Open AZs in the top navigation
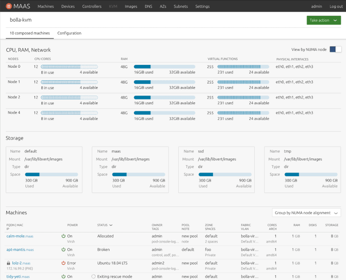346x280 pixels. tap(163, 6)
